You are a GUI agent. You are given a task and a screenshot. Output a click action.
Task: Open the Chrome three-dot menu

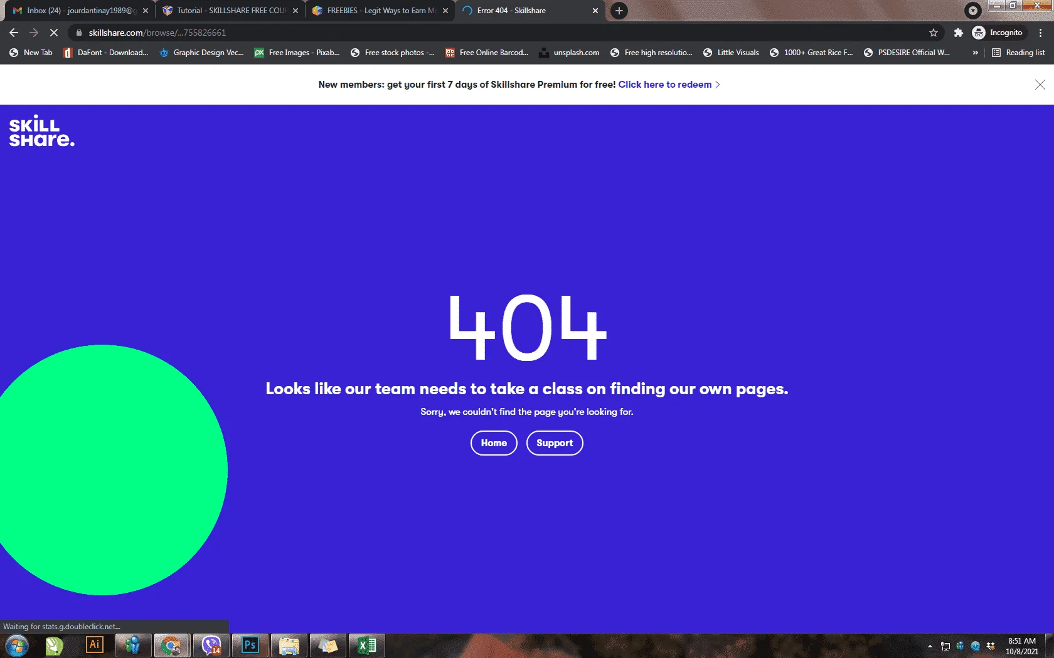[x=1040, y=33]
